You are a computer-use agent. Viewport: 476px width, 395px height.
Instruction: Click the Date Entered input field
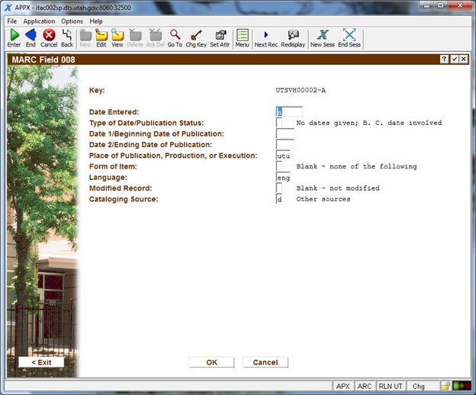click(289, 112)
